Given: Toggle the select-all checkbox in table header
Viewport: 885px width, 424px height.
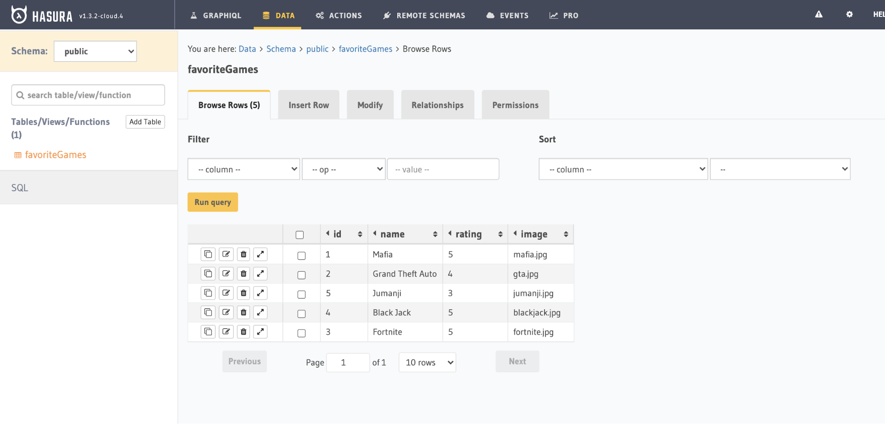Looking at the screenshot, I should point(300,234).
